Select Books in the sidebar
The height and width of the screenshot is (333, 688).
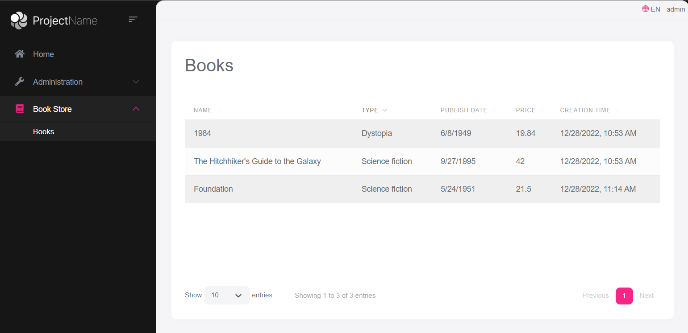click(43, 132)
